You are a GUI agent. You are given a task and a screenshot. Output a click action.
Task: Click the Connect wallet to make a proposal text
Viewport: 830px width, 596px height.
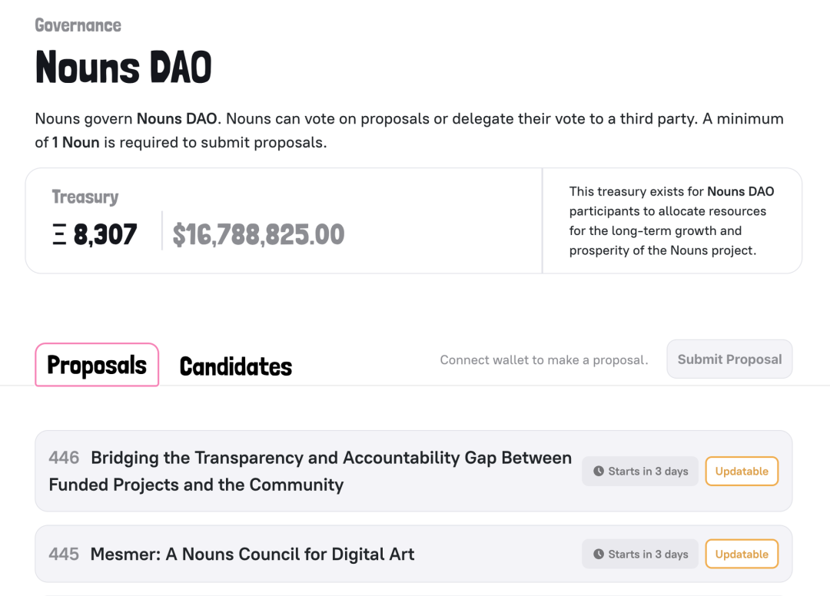(544, 360)
